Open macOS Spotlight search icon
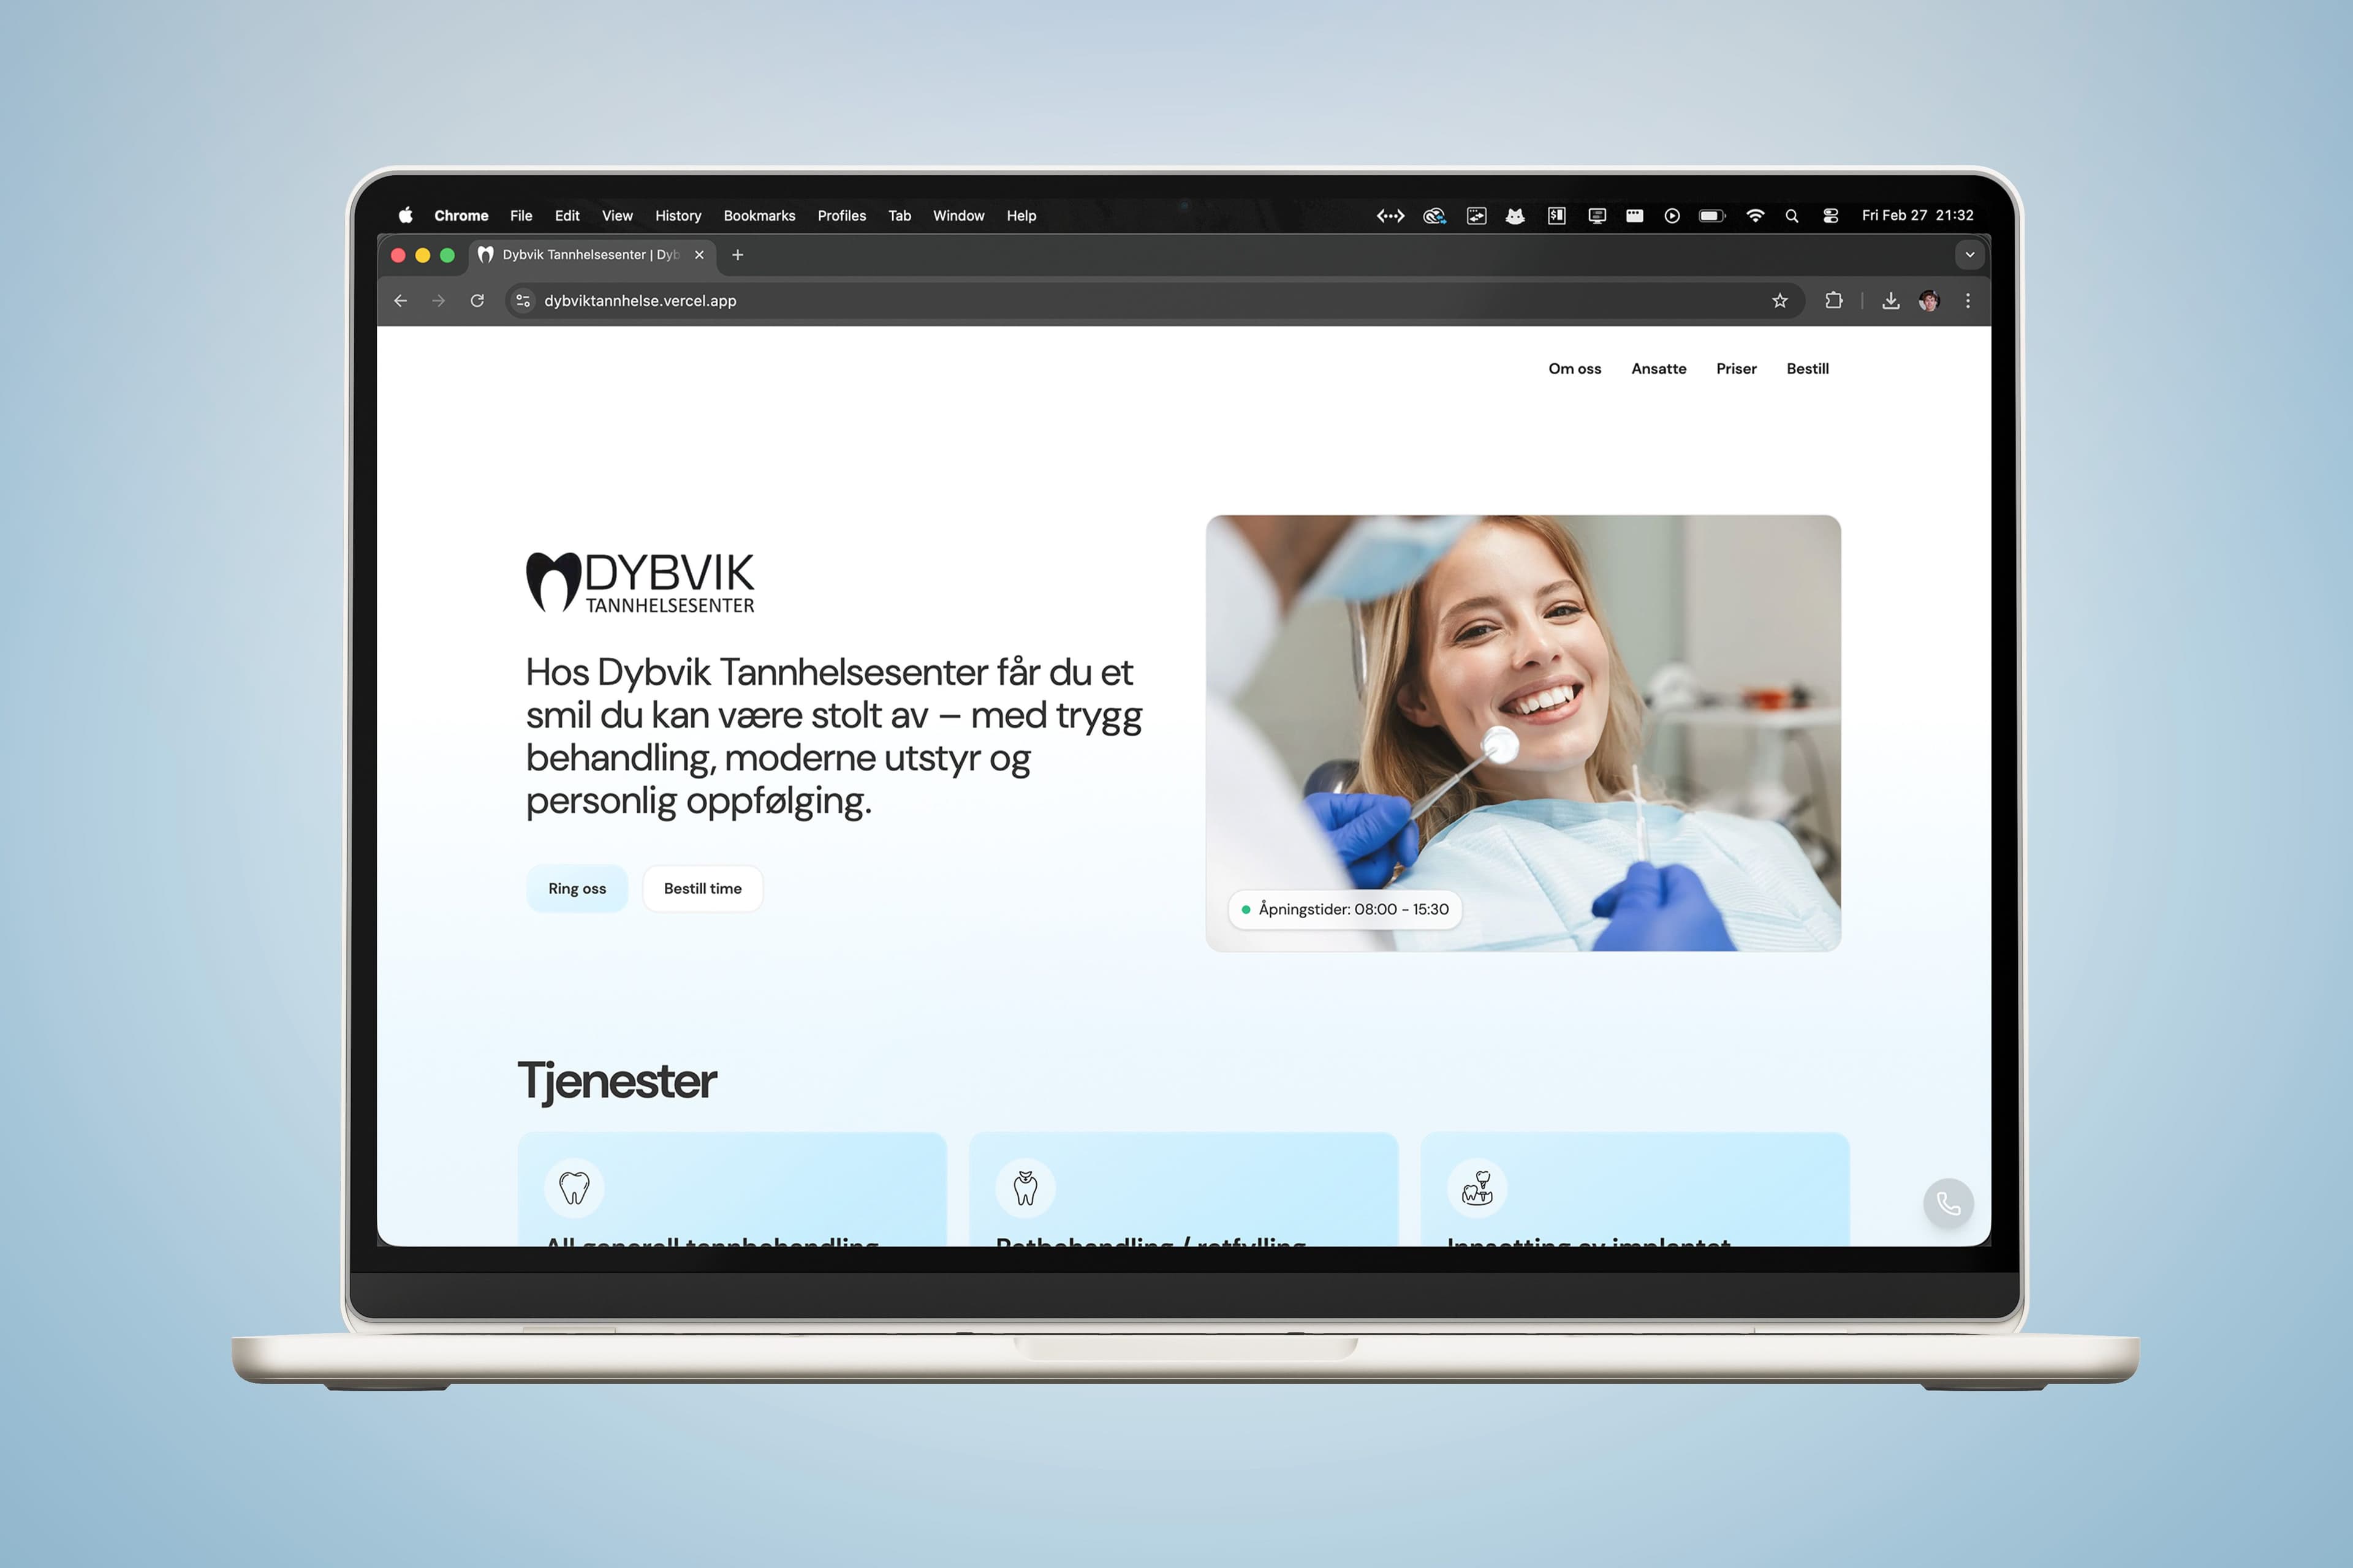2353x1568 pixels. [x=1792, y=216]
